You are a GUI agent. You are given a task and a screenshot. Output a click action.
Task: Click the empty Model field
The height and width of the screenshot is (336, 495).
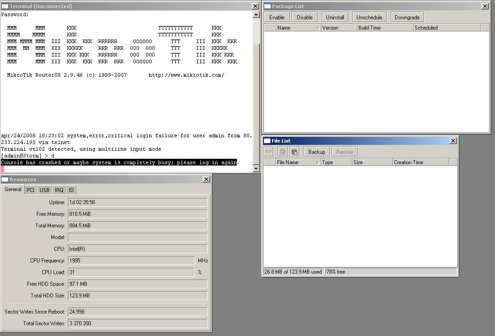click(138, 237)
